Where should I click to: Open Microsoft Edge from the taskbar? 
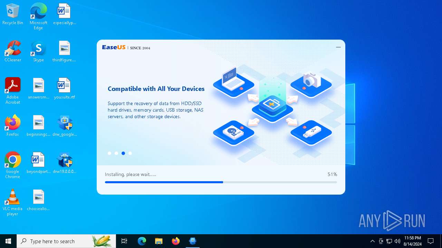(142, 241)
